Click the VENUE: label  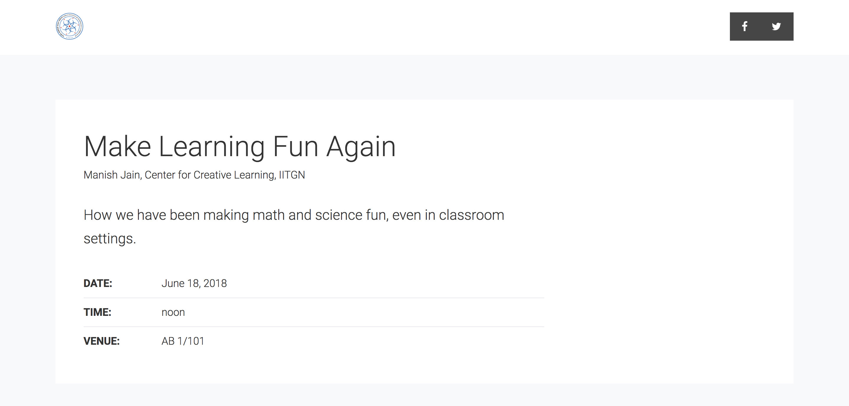[101, 341]
